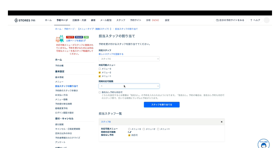Screen dimensions: 274x148
Task: Open 自分の予約サイトをみる in the header
Action: tap(230, 20)
